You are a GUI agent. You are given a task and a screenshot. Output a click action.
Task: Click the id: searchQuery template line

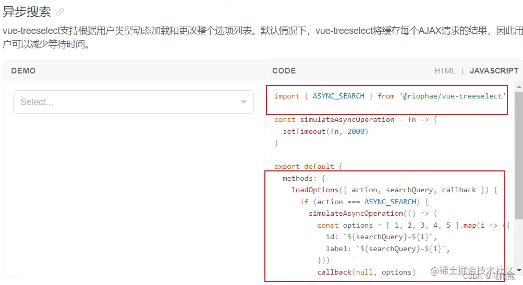point(381,237)
